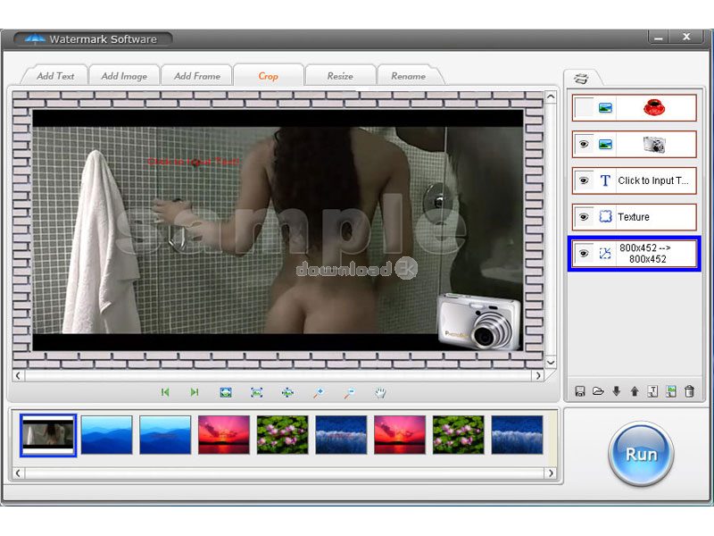Delete the selected layer with trash icon
Screen dimensions: 714x536
coord(689,391)
